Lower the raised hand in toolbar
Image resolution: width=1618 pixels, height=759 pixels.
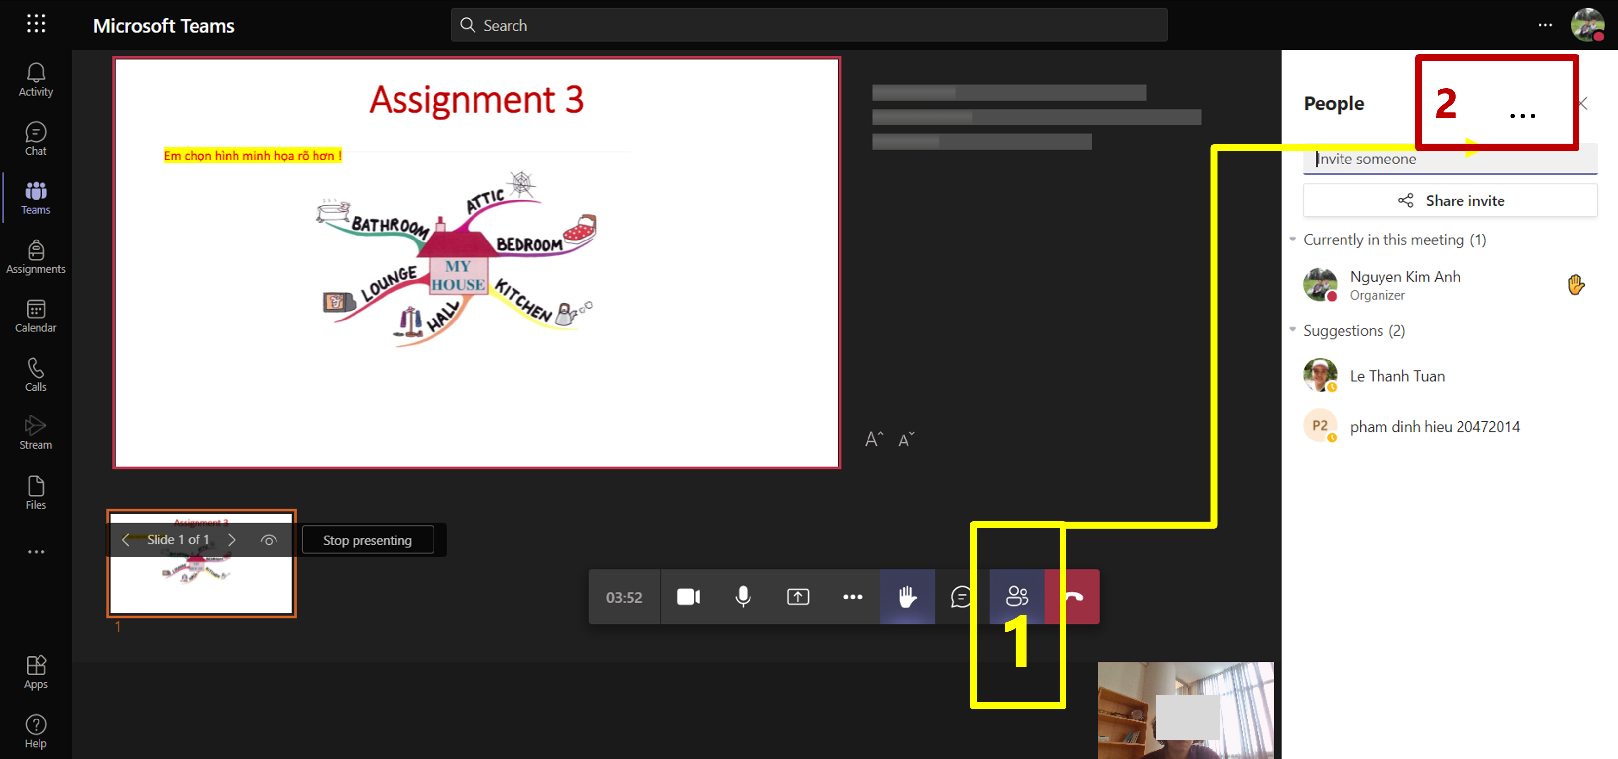click(x=907, y=596)
